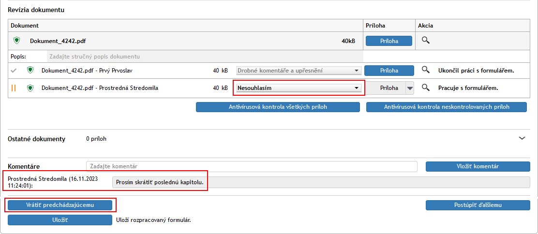
Task: Click the magnifier icon in the top document row
Action: [425, 41]
